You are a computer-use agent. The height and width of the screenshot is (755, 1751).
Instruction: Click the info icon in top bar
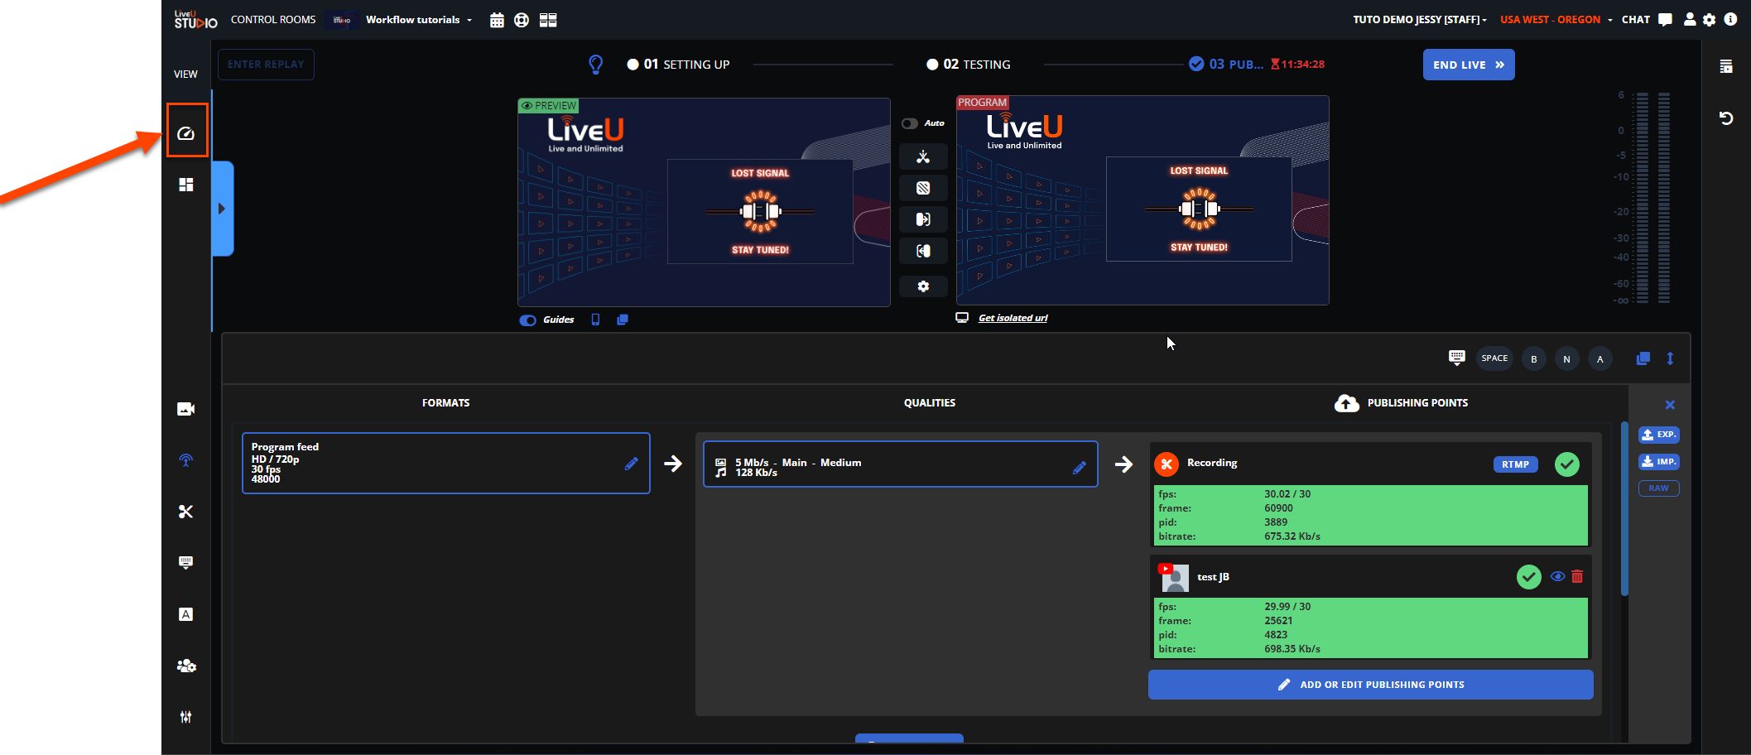[1730, 19]
